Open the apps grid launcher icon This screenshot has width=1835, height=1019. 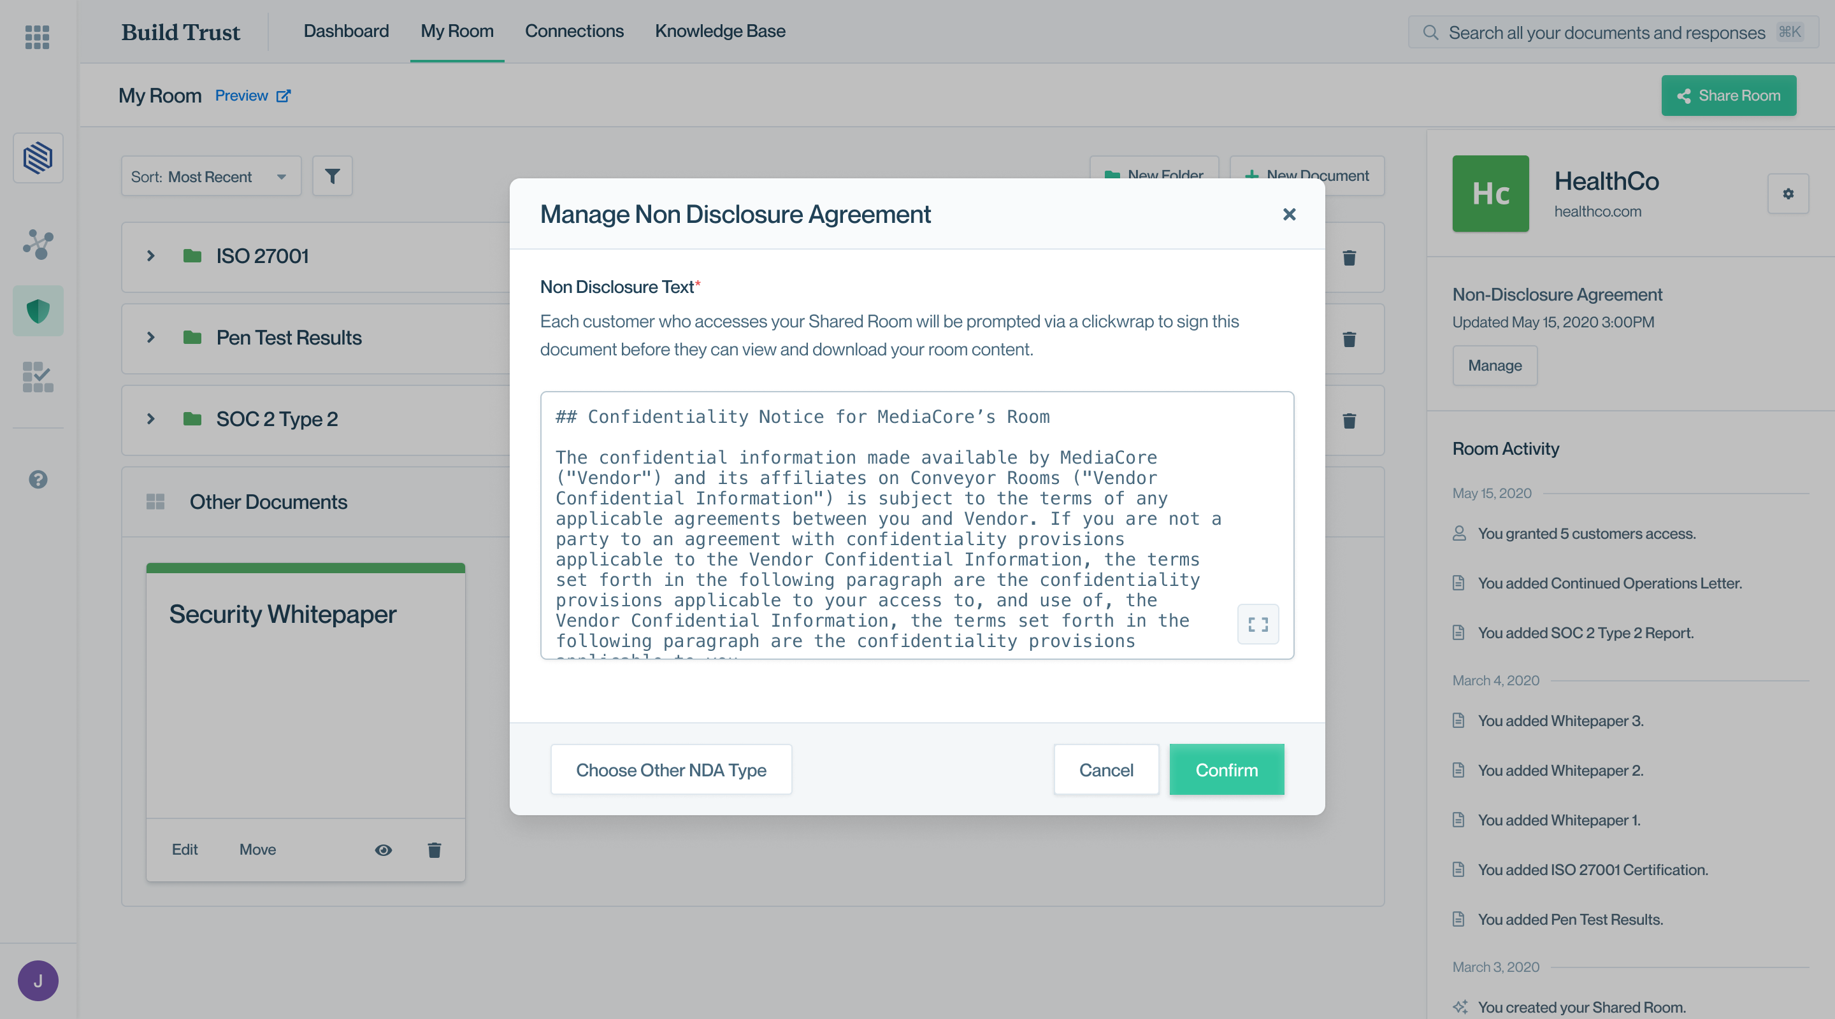37,36
